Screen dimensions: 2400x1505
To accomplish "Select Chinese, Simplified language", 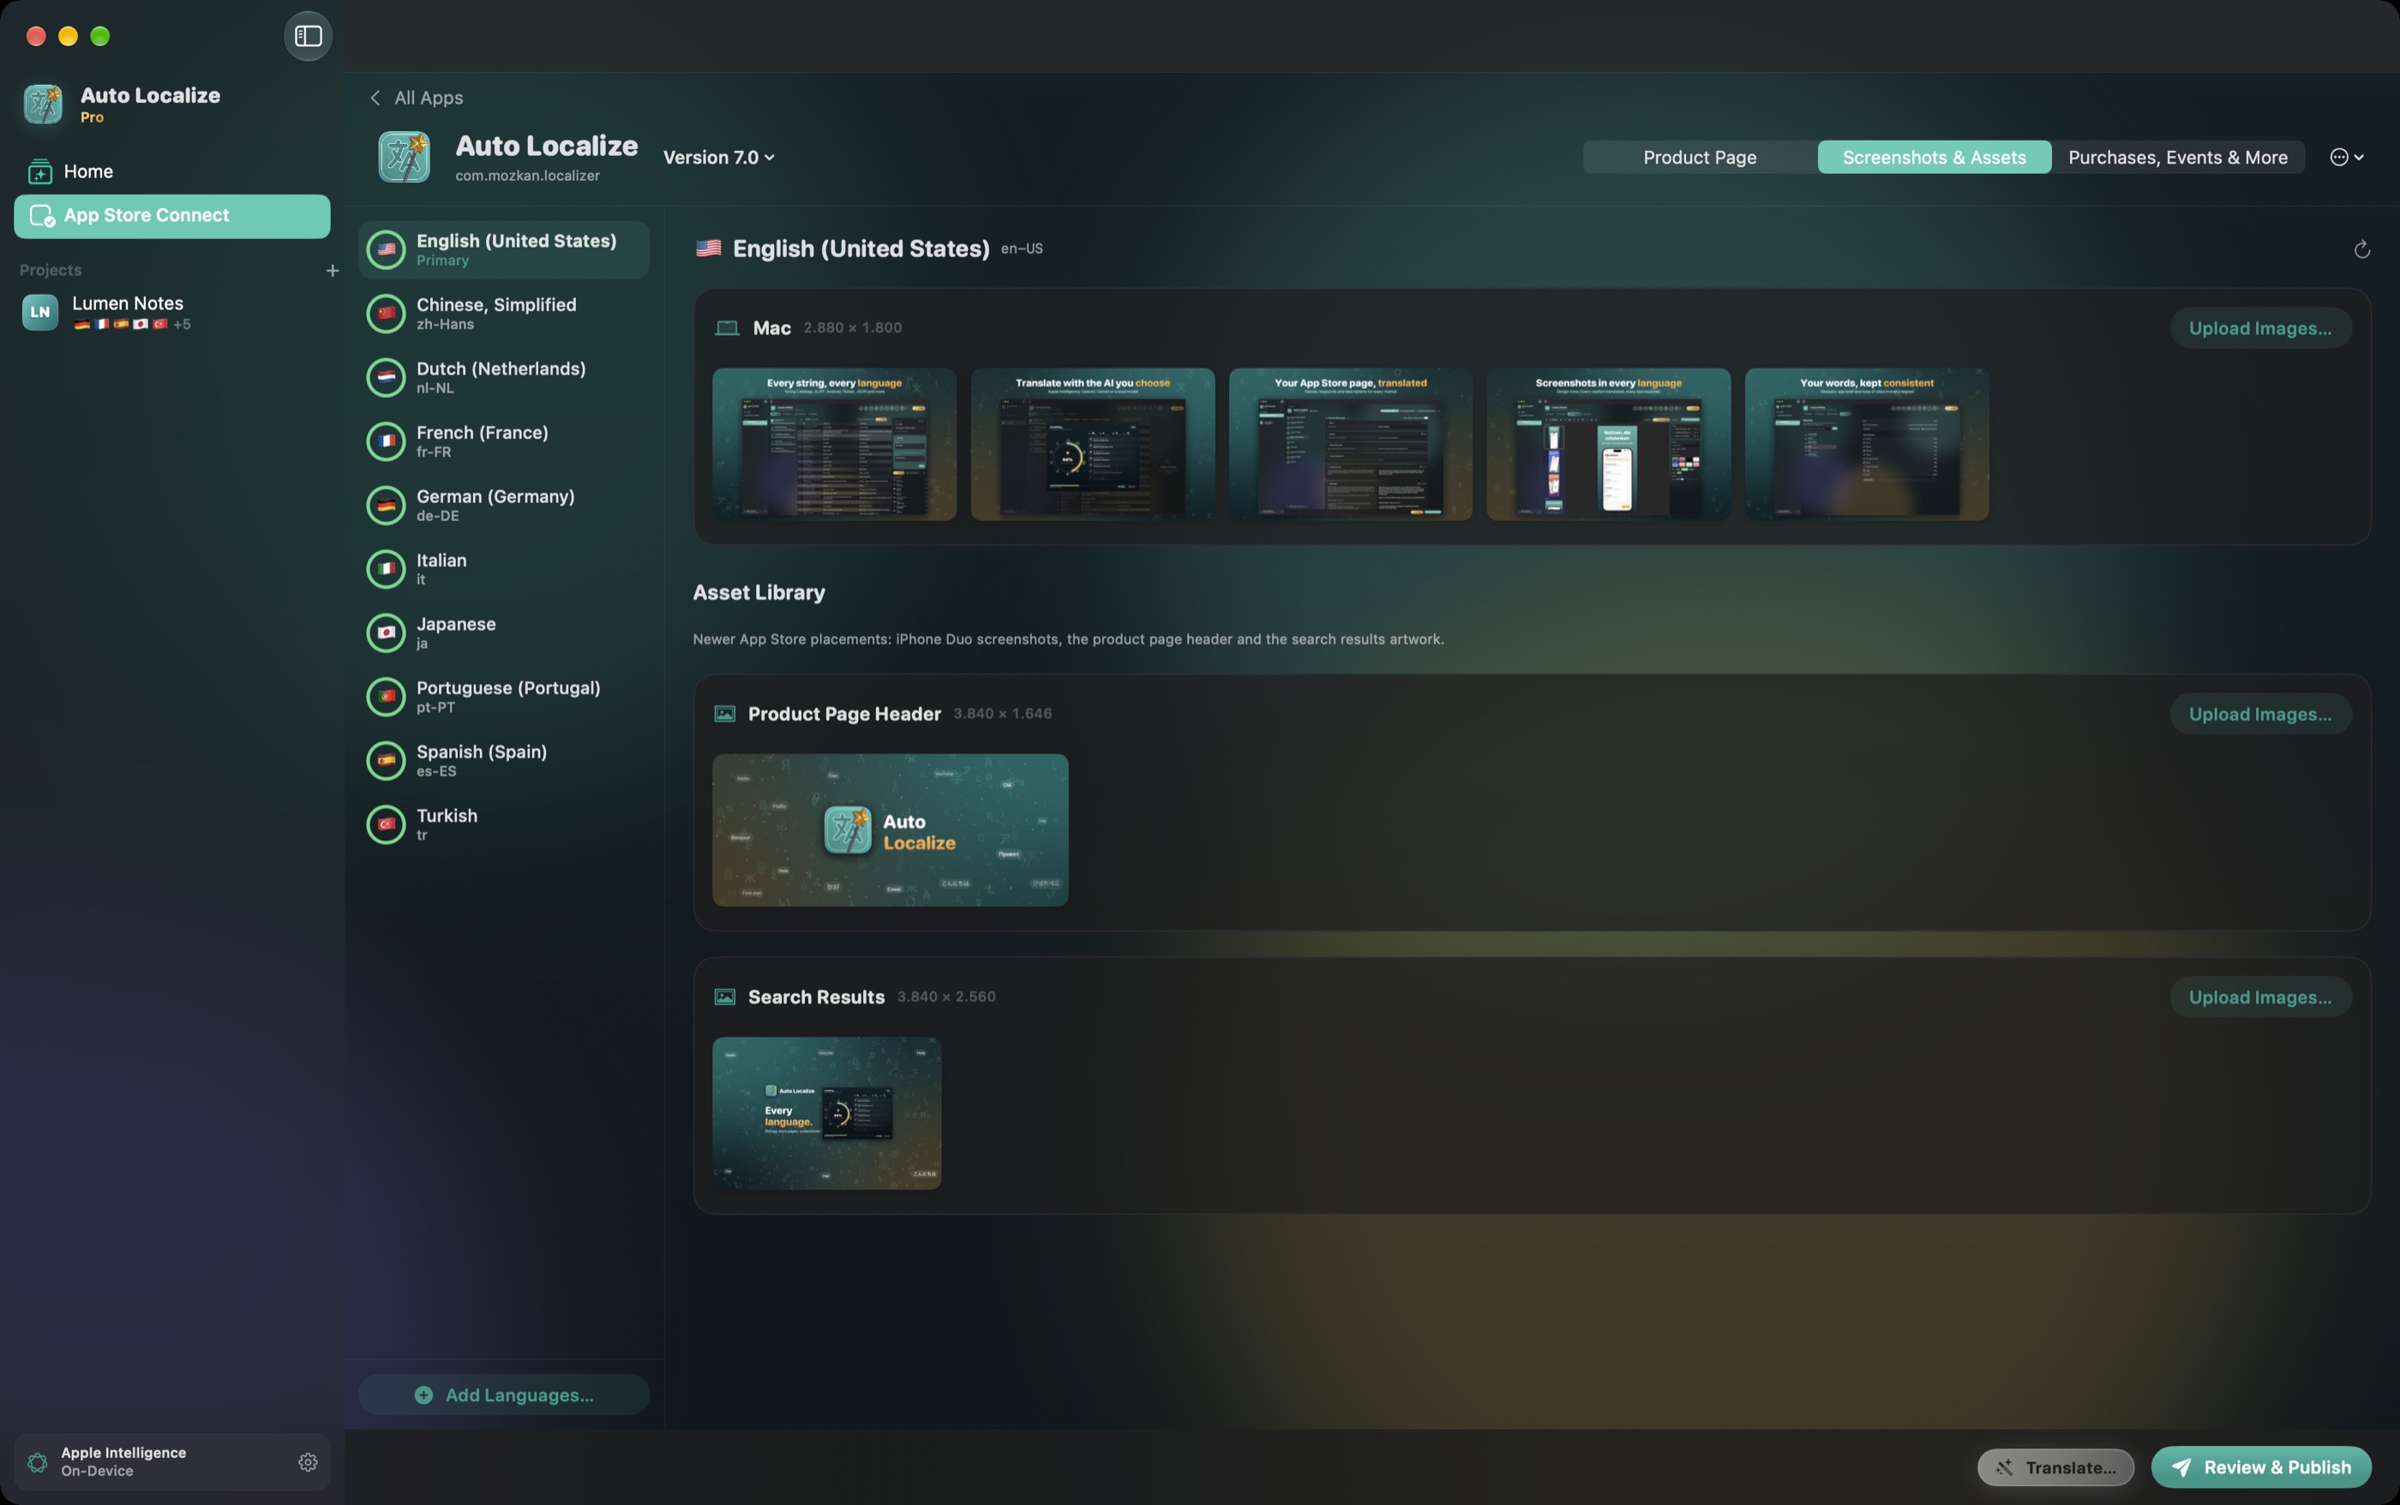I will pos(504,314).
